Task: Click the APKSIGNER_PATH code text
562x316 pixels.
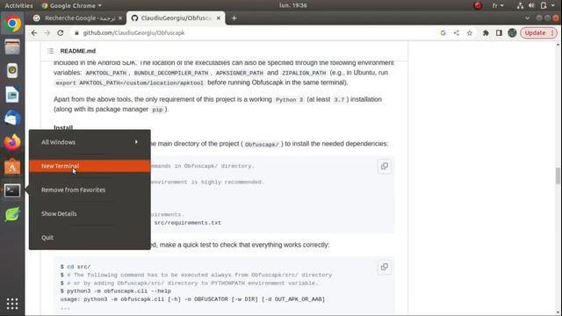Action: pyautogui.click(x=240, y=73)
